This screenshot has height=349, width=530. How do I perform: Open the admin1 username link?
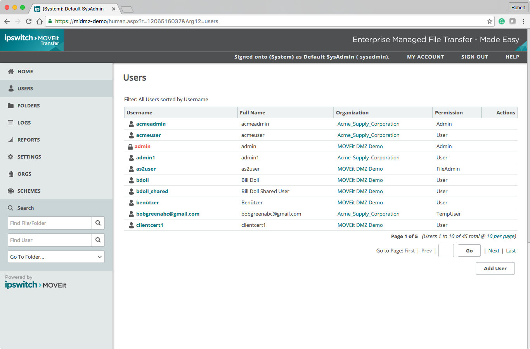[x=145, y=157]
